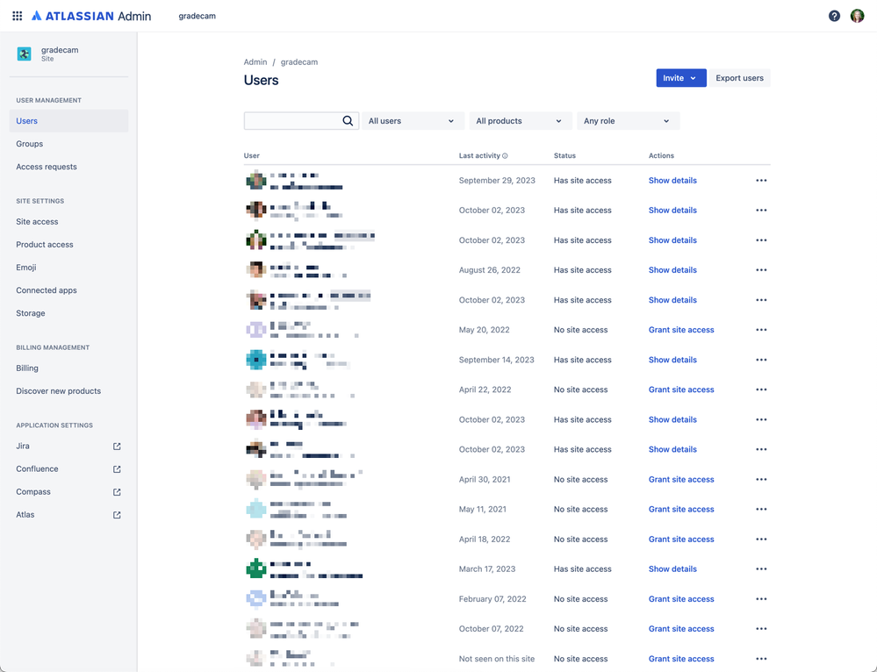Viewport: 877px width, 672px height.
Task: Open more actions for March 17, 2023 user
Action: pyautogui.click(x=761, y=569)
